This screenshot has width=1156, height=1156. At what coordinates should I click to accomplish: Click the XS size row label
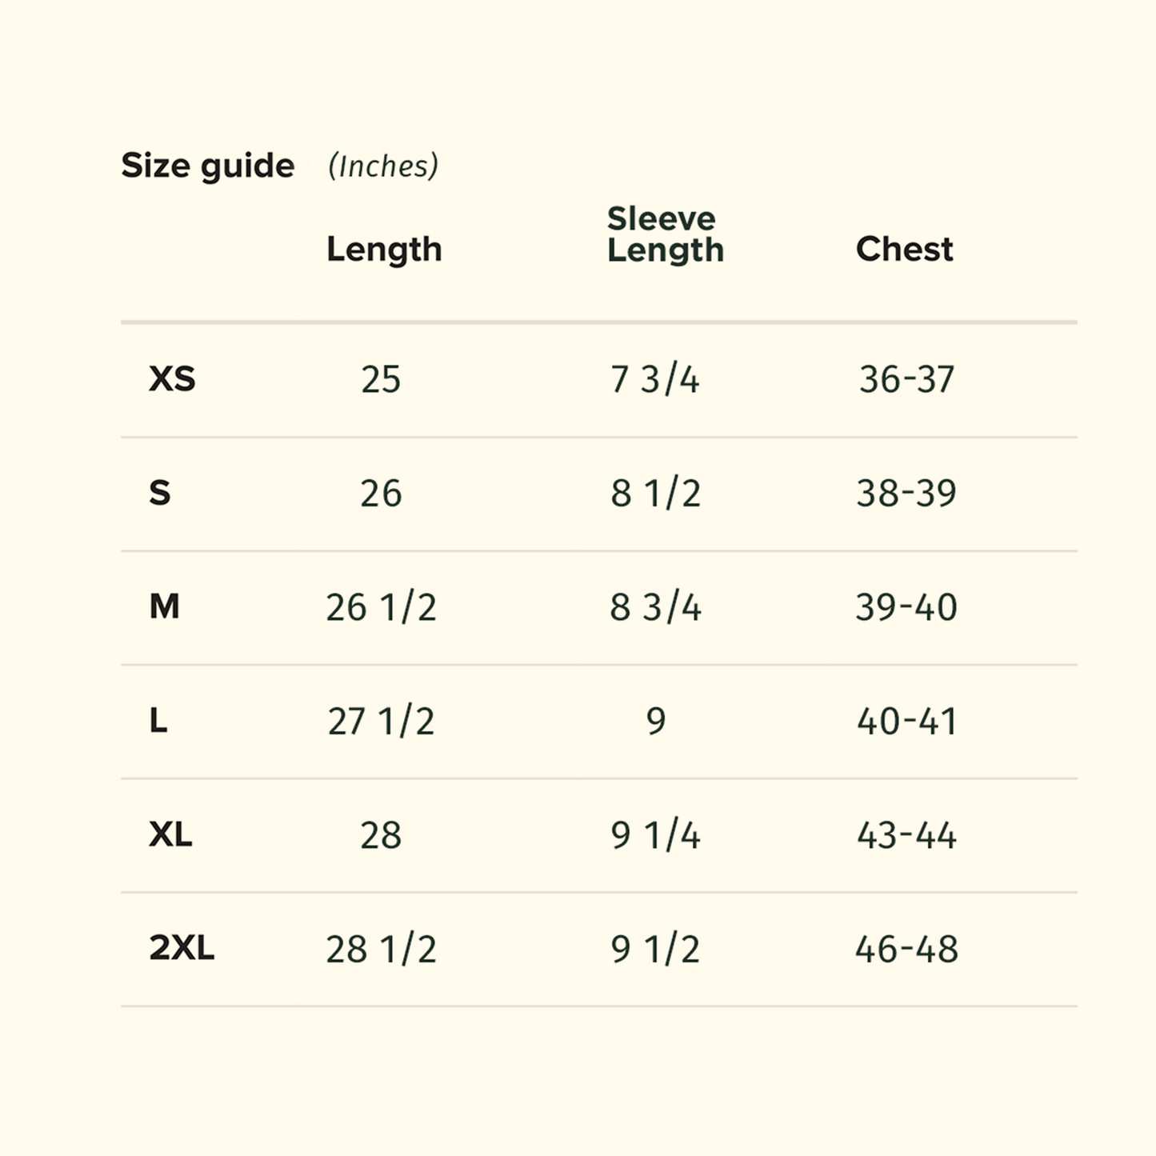172,379
